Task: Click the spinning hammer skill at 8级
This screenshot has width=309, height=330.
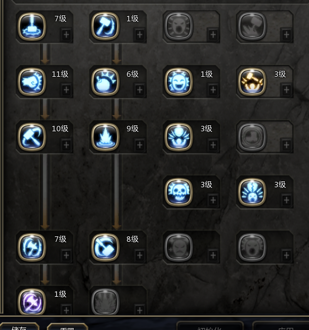Action: 105,247
